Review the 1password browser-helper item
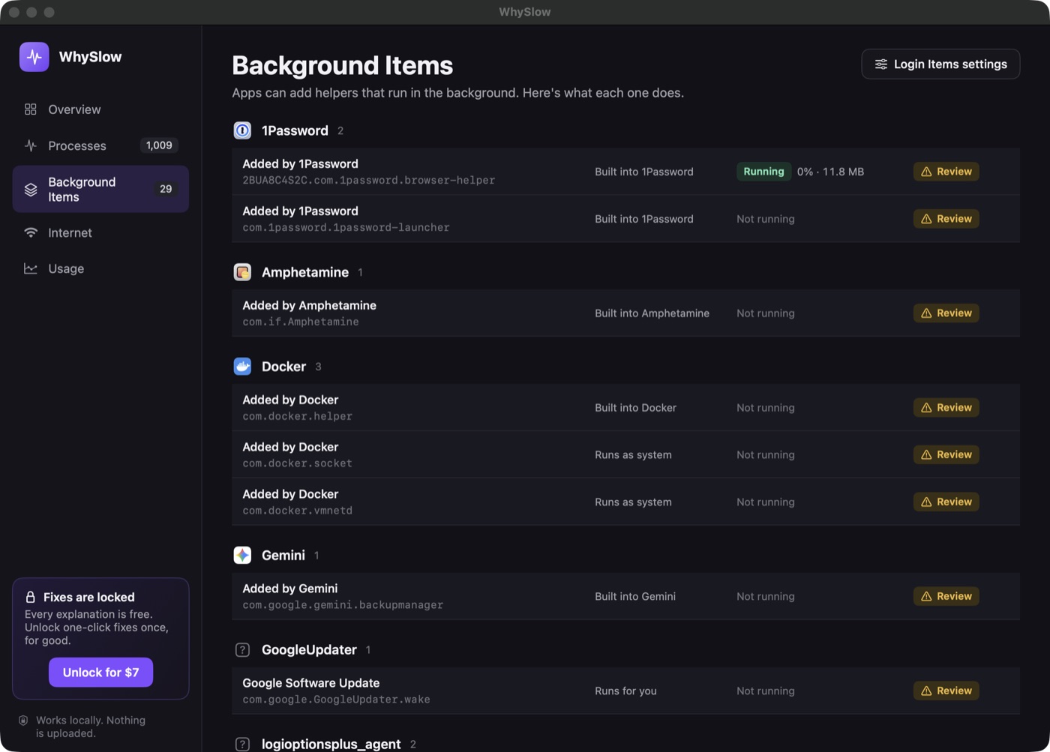Screen dimensions: 1050x752 946,172
